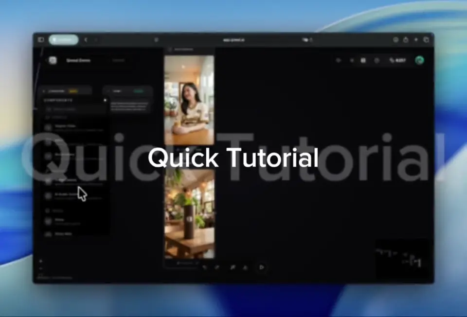Select the mint green pinned tab pill
This screenshot has height=317, width=467.
point(63,40)
